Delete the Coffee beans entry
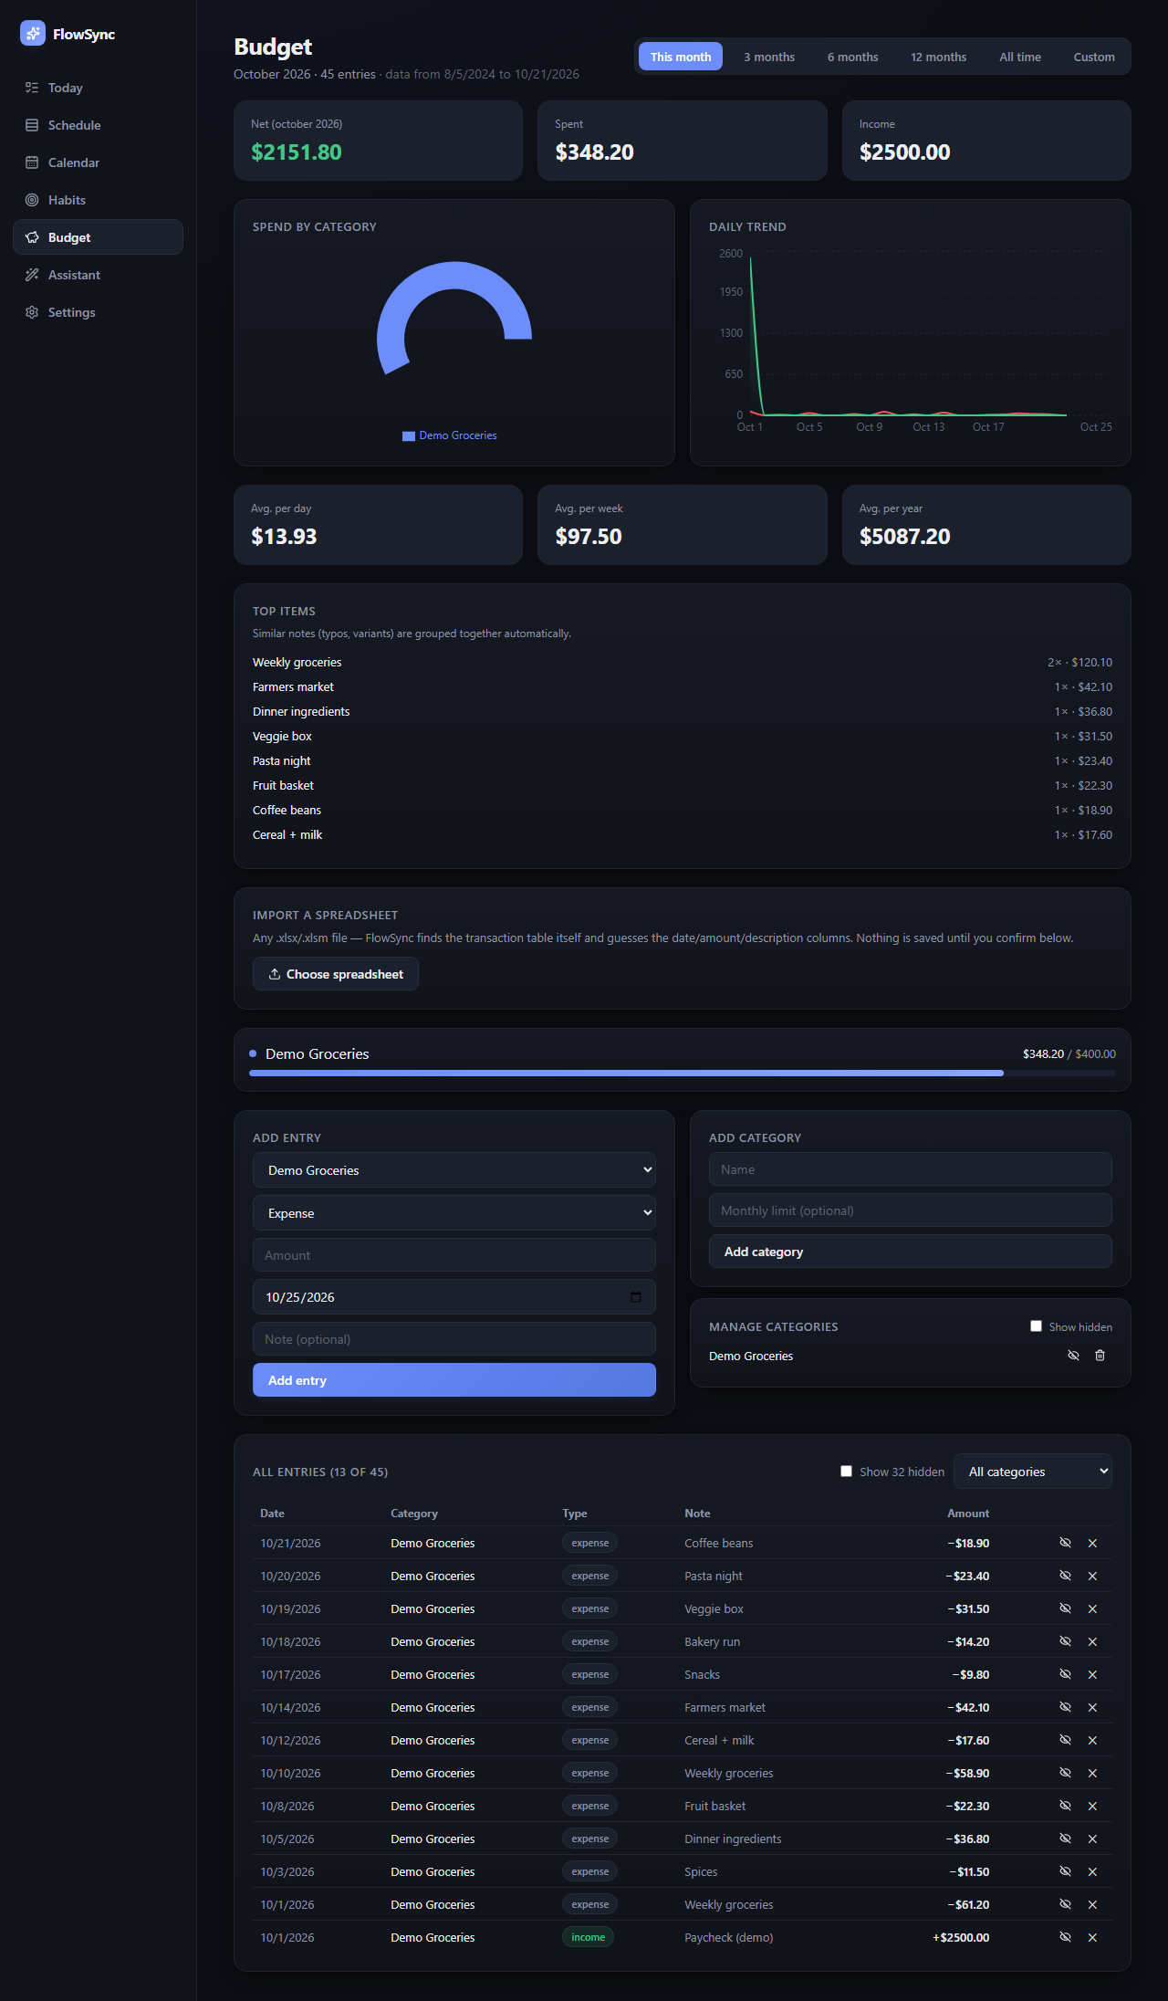This screenshot has width=1168, height=2001. click(x=1092, y=1543)
